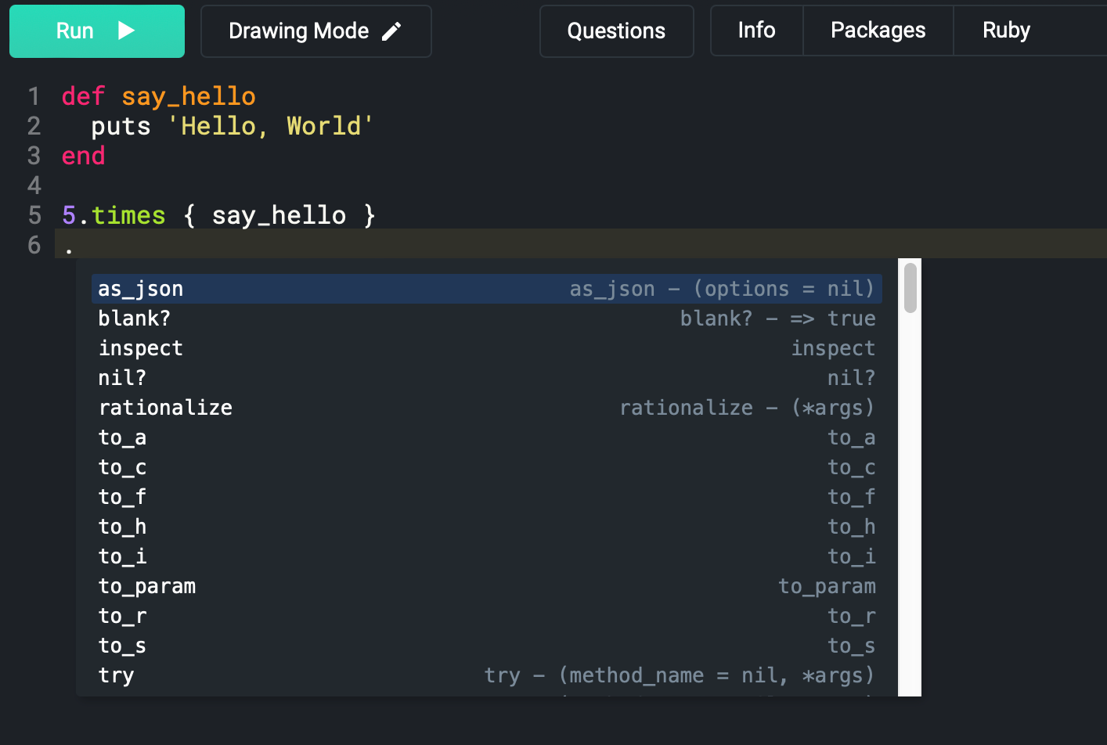This screenshot has height=745, width=1107.
Task: Open the Questions panel
Action: tap(616, 31)
